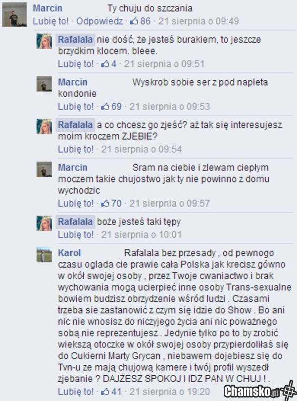Click Odpowiedz under Marcin's top comment
The image size is (297, 401).
[x=99, y=21]
